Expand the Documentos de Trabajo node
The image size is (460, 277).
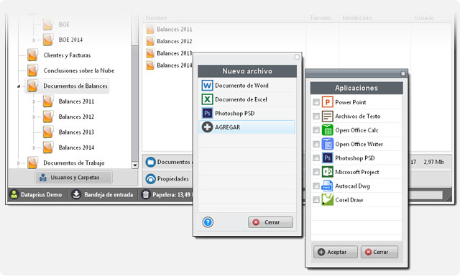click(19, 163)
